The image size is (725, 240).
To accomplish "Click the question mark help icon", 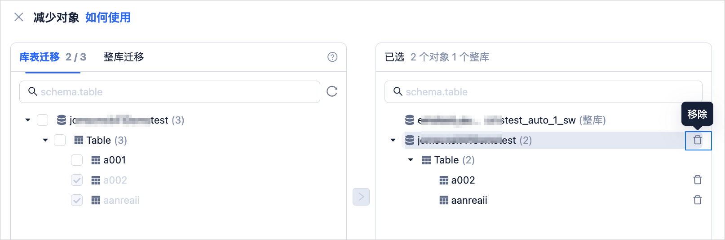I will click(332, 57).
